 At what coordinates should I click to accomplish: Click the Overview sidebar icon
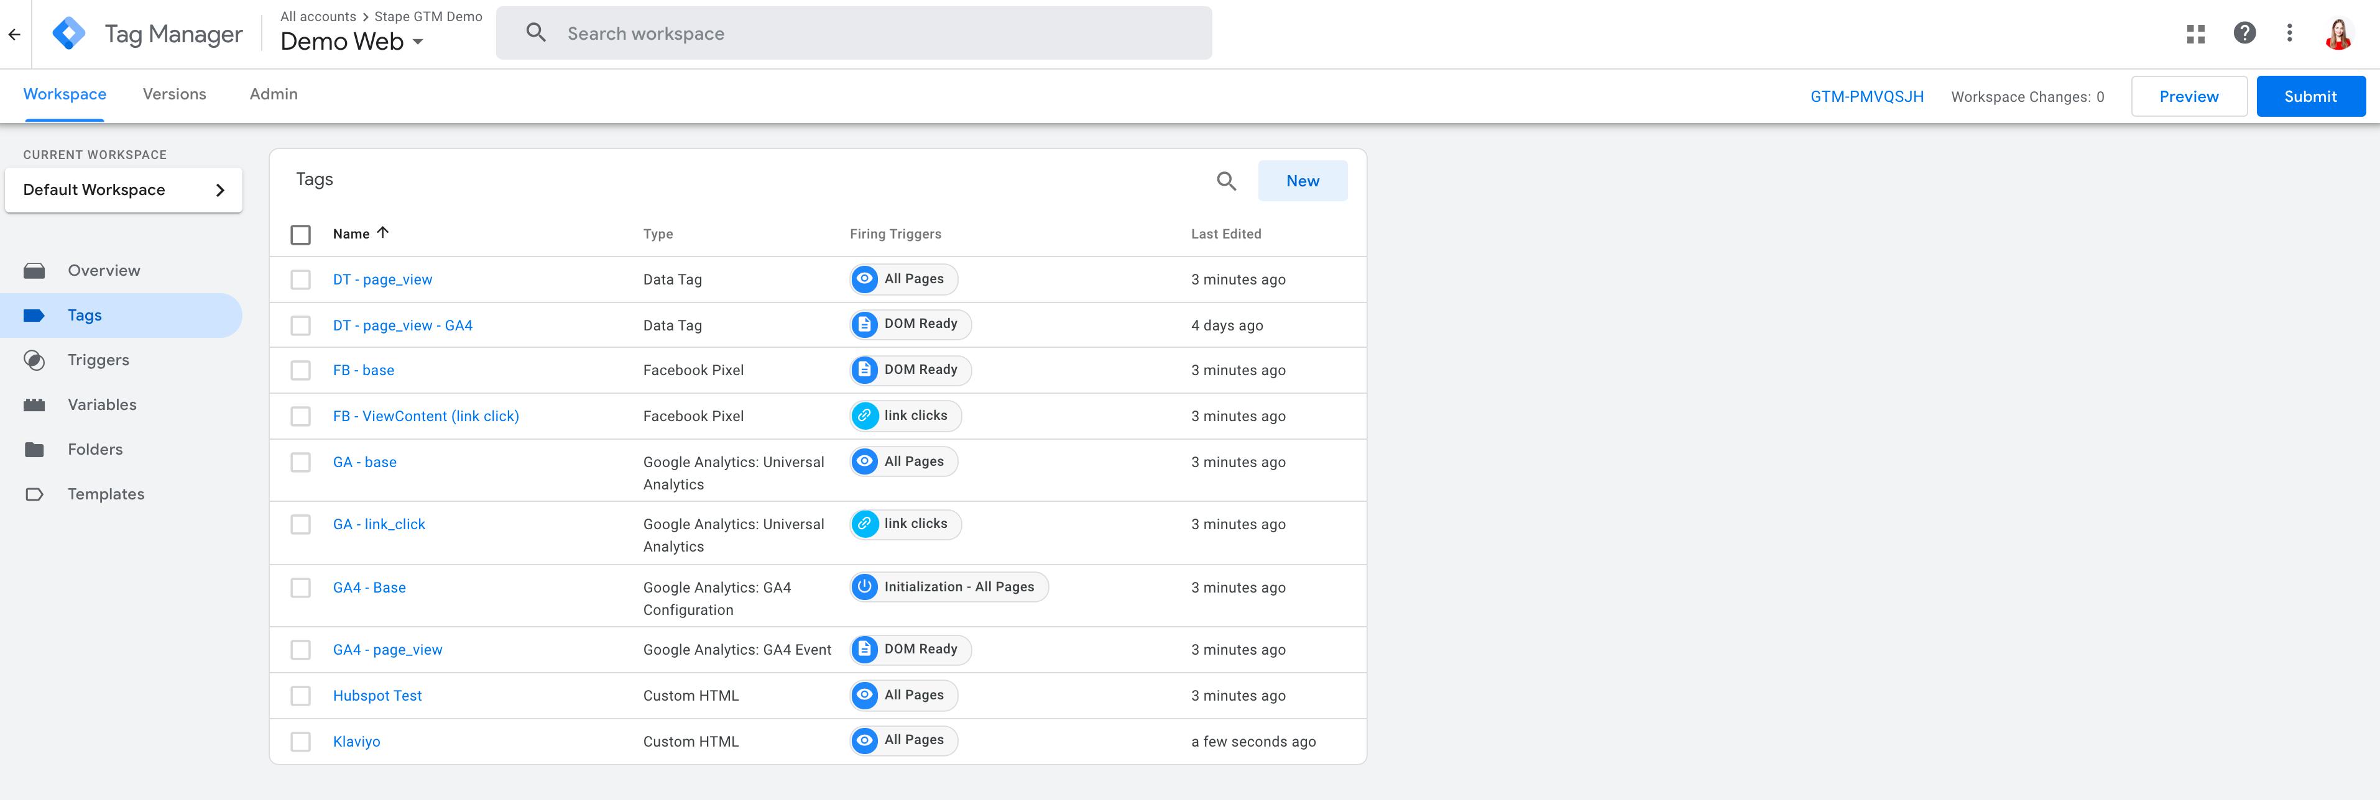pos(34,270)
